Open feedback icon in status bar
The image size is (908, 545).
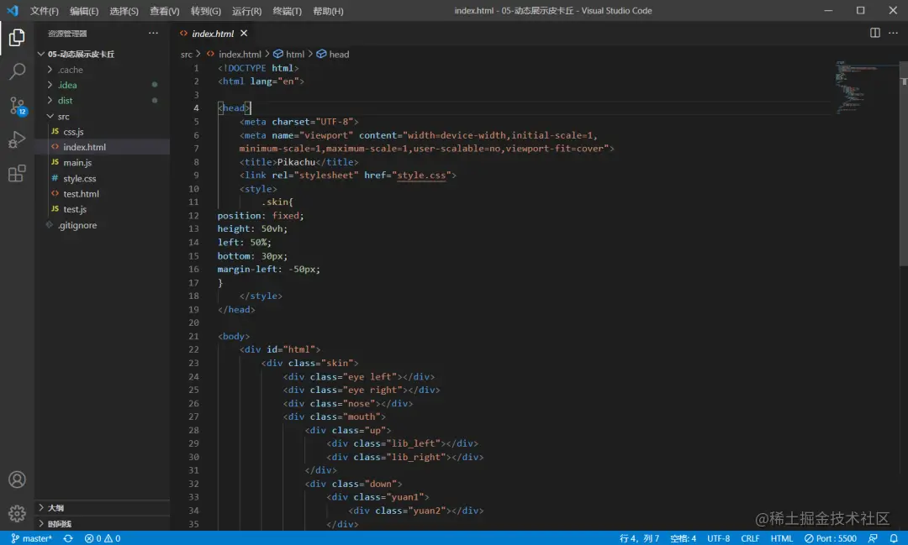tap(873, 538)
